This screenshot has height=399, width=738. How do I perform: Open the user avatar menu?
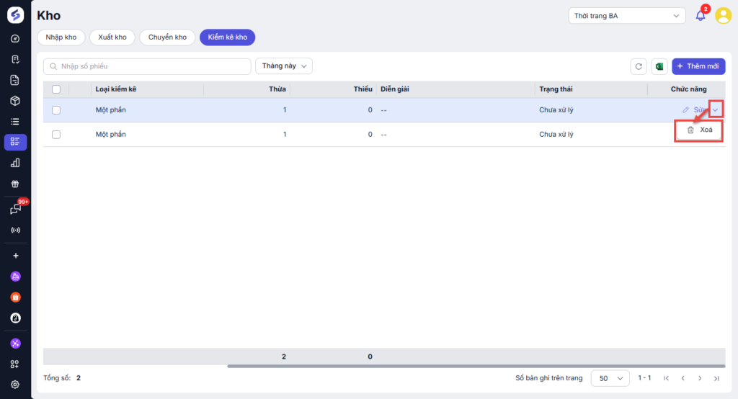(x=723, y=16)
